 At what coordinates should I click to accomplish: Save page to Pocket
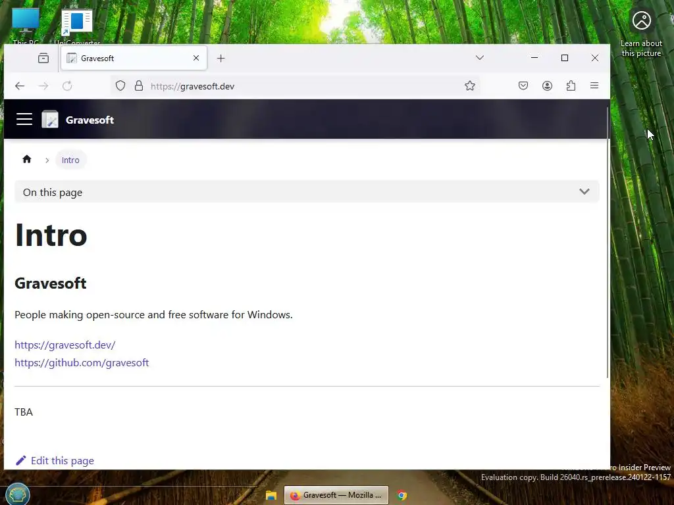point(523,86)
